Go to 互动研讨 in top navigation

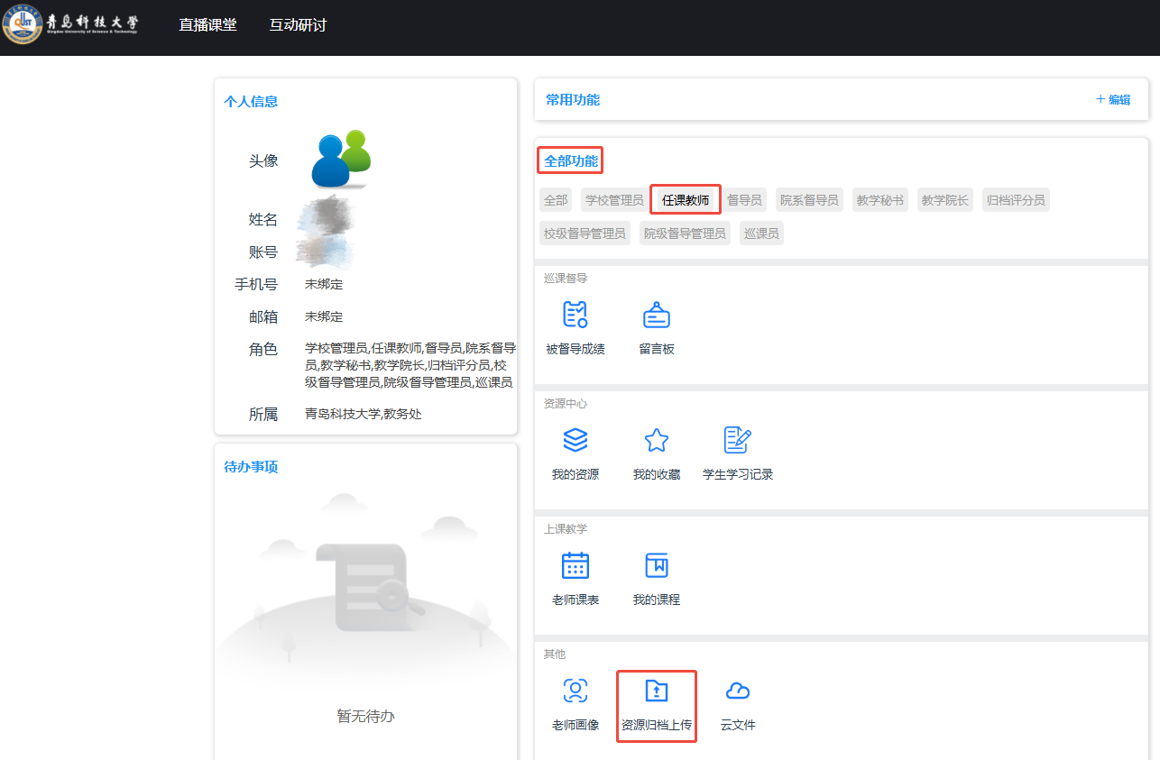298,25
